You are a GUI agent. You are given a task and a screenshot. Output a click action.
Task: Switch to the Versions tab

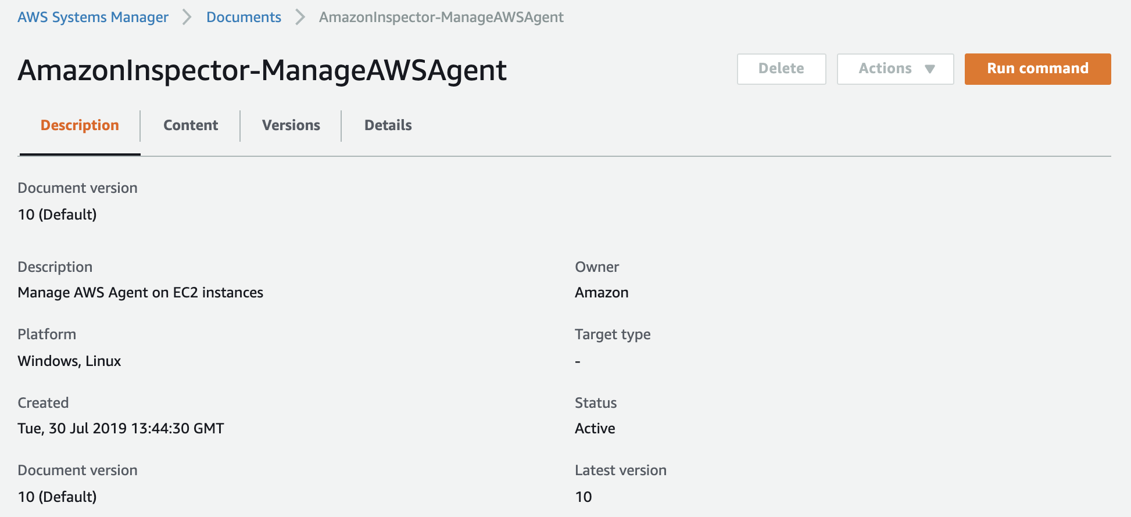[291, 125]
